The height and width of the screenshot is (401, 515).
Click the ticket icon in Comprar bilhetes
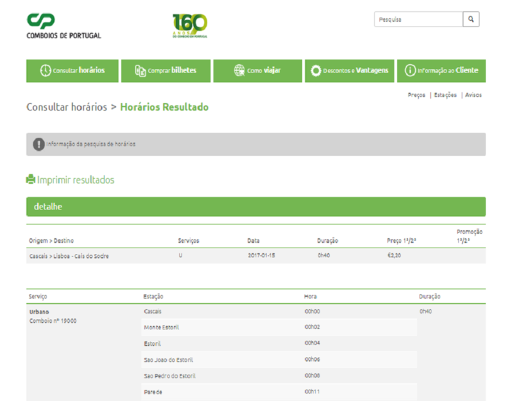click(x=140, y=70)
